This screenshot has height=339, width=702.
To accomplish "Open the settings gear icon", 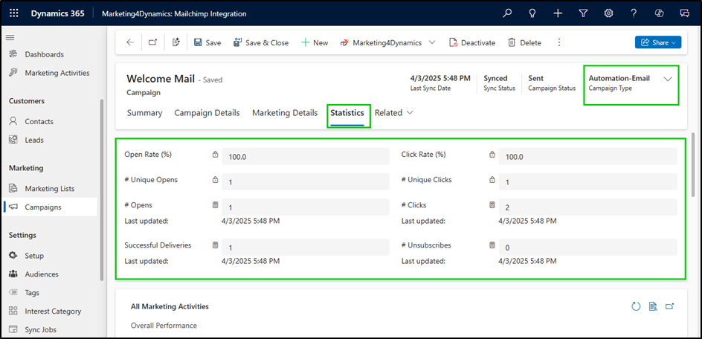I will [608, 13].
